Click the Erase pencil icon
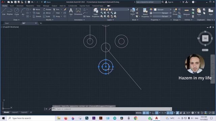216x121 pixels. 65,9
